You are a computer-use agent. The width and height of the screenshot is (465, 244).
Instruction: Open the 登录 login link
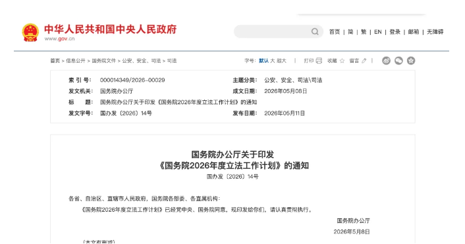pyautogui.click(x=395, y=32)
